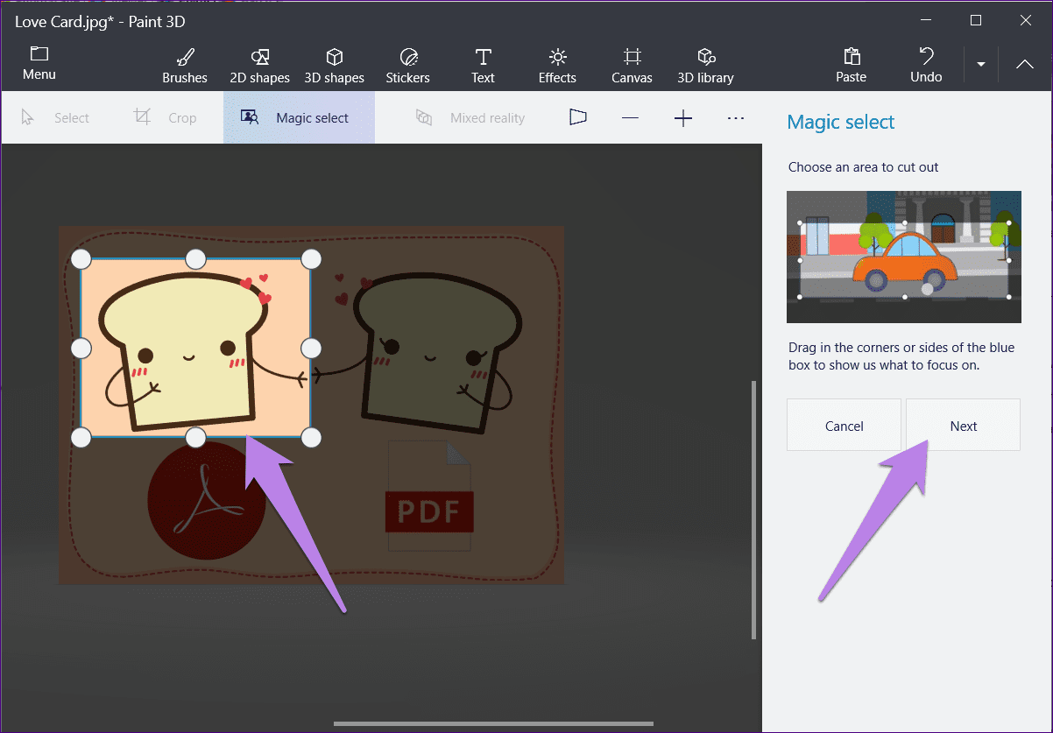Open the Stickers panel

408,66
